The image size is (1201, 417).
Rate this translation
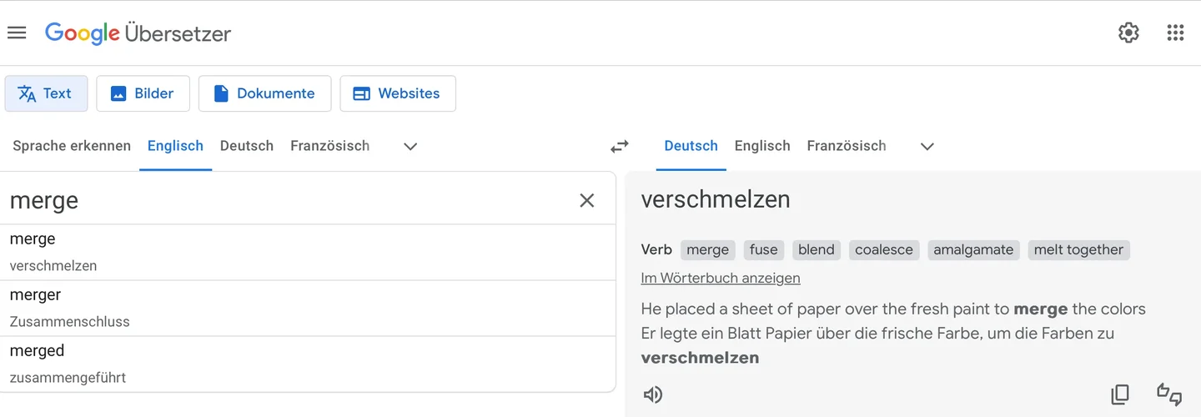pos(1169,394)
